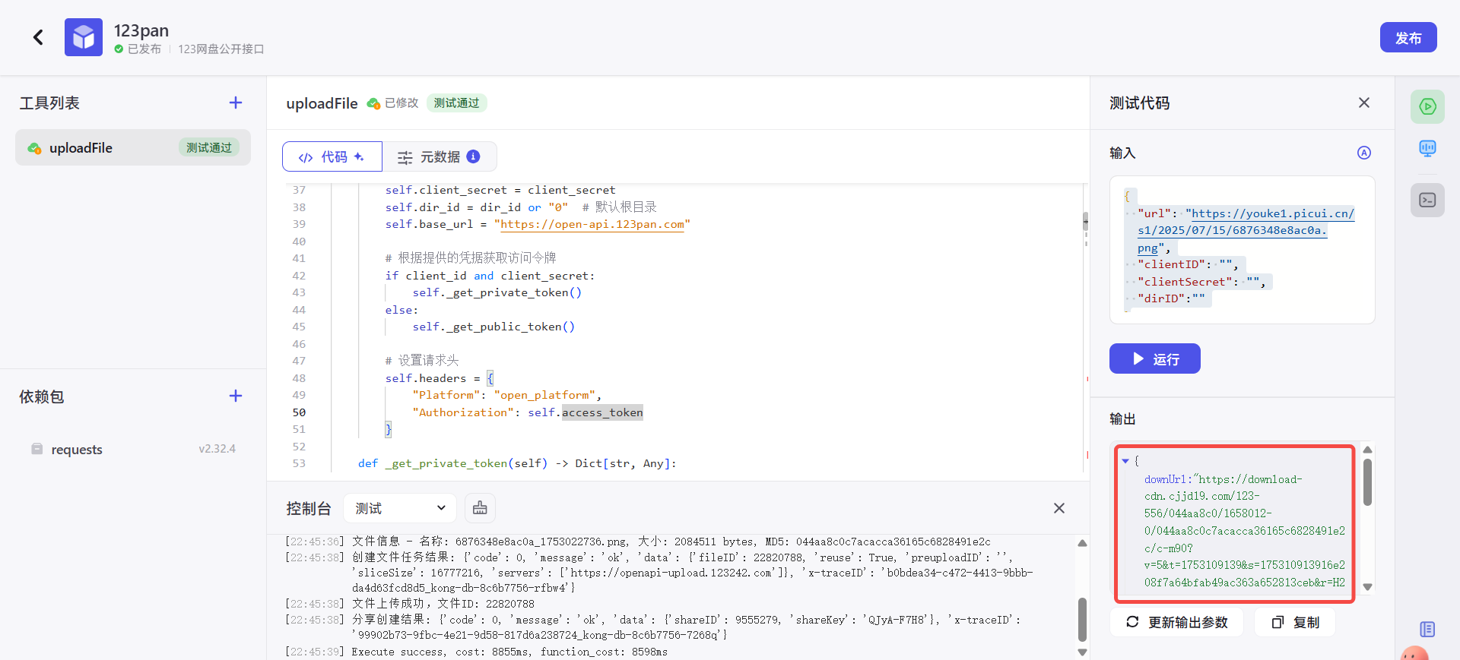The image size is (1460, 660).
Task: Click the "dirID" key in input JSON
Action: click(1161, 298)
